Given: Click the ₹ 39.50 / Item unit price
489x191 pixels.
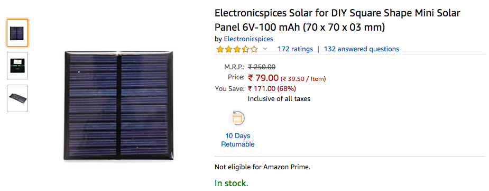Looking at the screenshot, I should (x=303, y=79).
